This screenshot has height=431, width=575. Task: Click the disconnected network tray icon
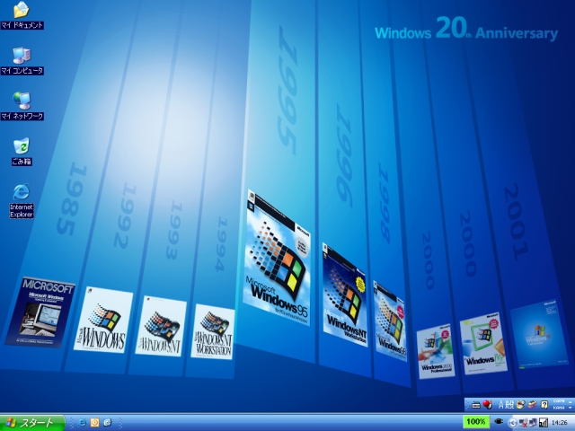click(523, 423)
